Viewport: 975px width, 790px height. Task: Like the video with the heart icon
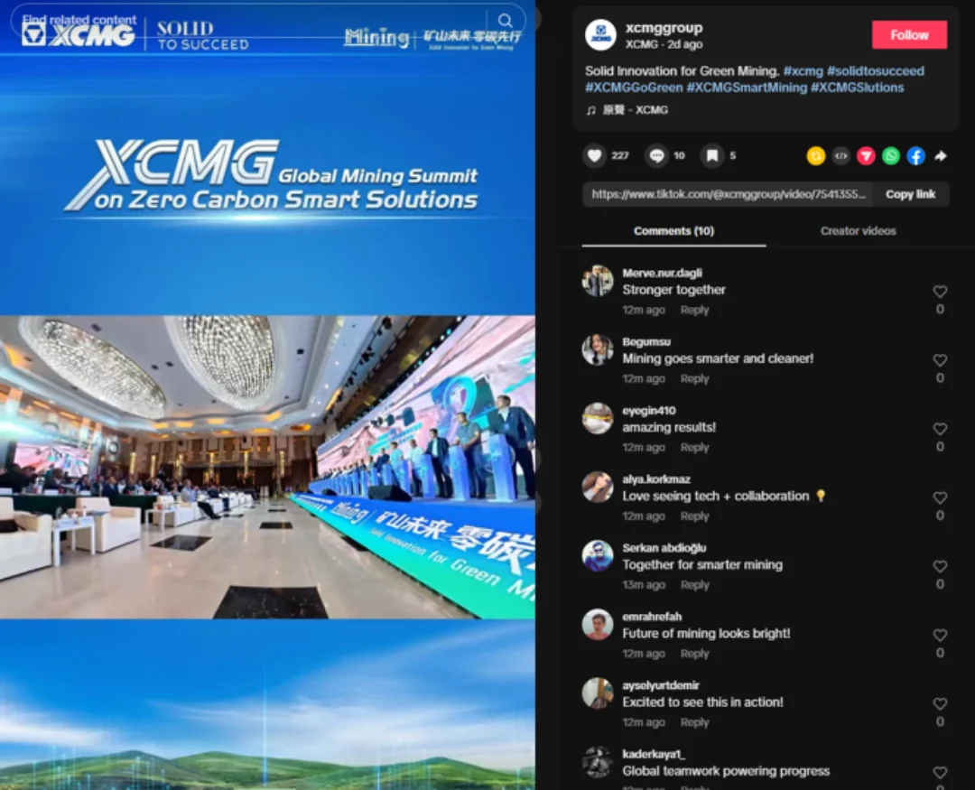(594, 155)
